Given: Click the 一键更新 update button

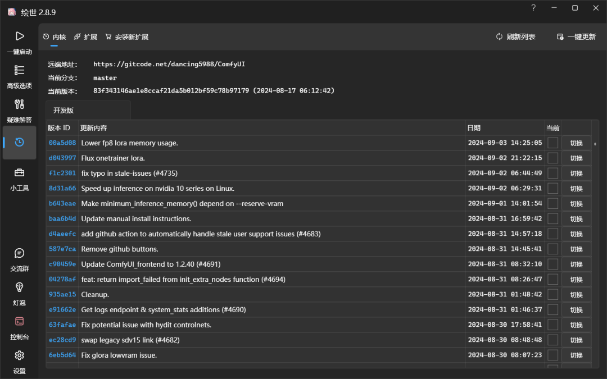Looking at the screenshot, I should tap(576, 36).
